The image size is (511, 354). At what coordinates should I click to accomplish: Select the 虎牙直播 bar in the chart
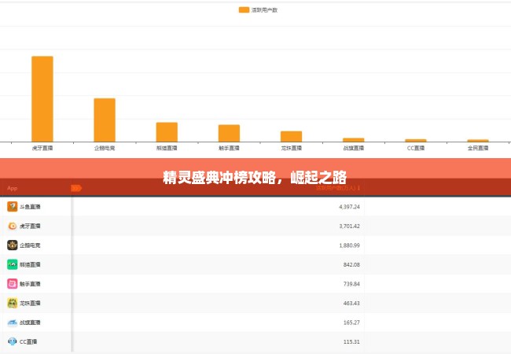point(42,99)
